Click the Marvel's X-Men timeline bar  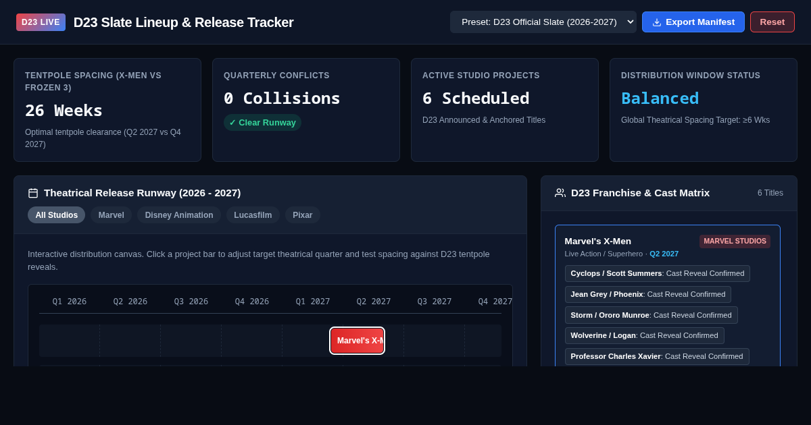coord(358,341)
